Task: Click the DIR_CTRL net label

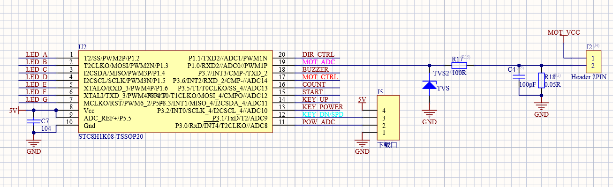Action: click(x=318, y=55)
